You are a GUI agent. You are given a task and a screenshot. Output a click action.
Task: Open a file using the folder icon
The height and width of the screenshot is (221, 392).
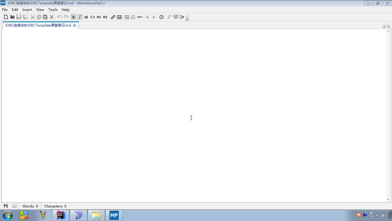click(x=12, y=17)
